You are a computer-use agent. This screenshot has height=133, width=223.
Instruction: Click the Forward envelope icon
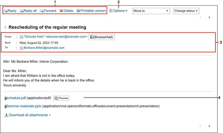click(42, 11)
